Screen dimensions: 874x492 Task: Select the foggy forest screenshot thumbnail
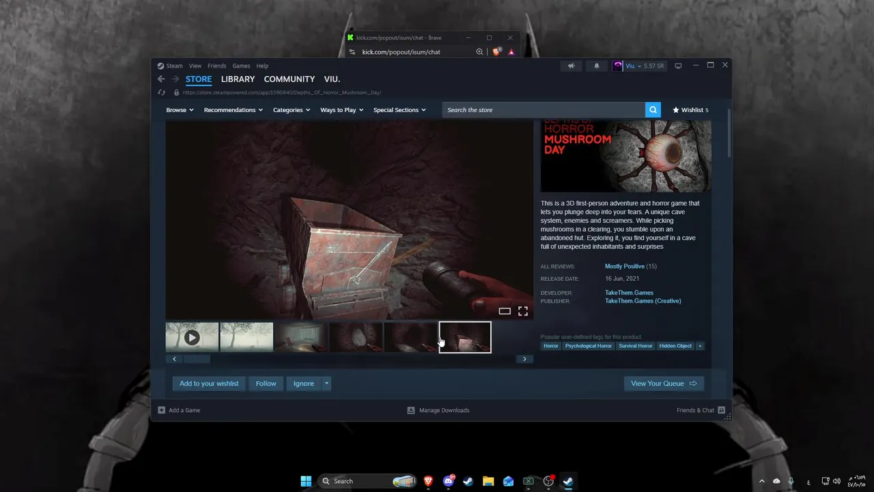246,338
